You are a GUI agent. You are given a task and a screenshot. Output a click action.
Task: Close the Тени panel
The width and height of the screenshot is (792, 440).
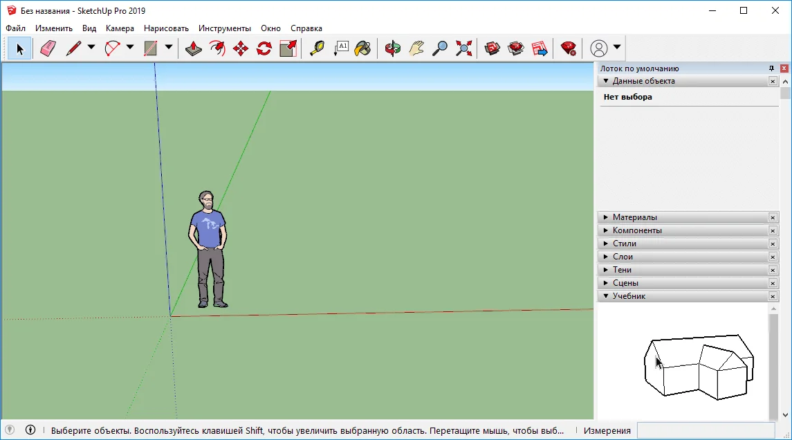point(773,270)
